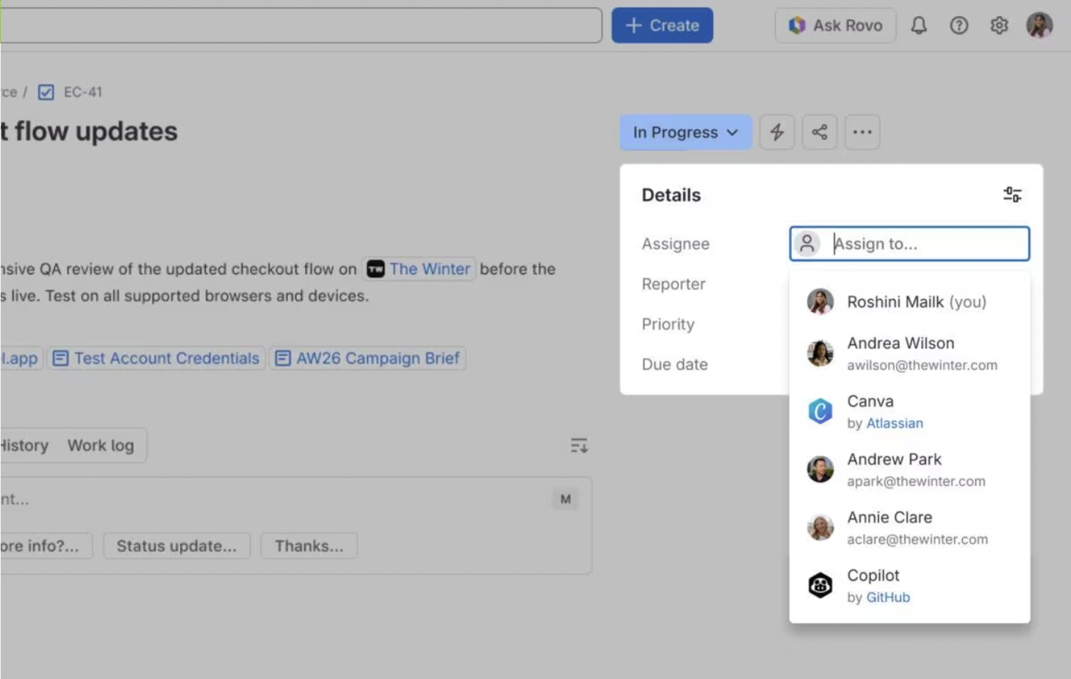Screen dimensions: 1071x679
Task: Open the profile avatar menu
Action: click(1039, 25)
